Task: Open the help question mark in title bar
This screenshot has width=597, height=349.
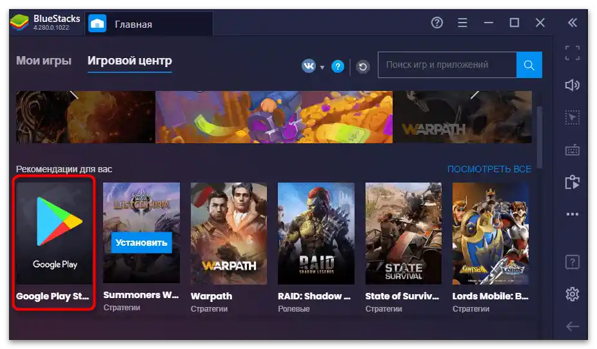Action: 436,23
